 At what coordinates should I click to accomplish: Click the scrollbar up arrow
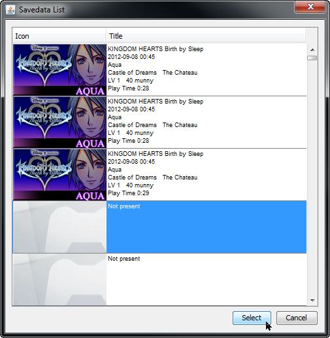pyautogui.click(x=312, y=50)
